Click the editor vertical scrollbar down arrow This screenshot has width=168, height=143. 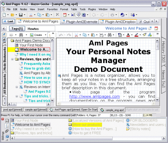157,100
